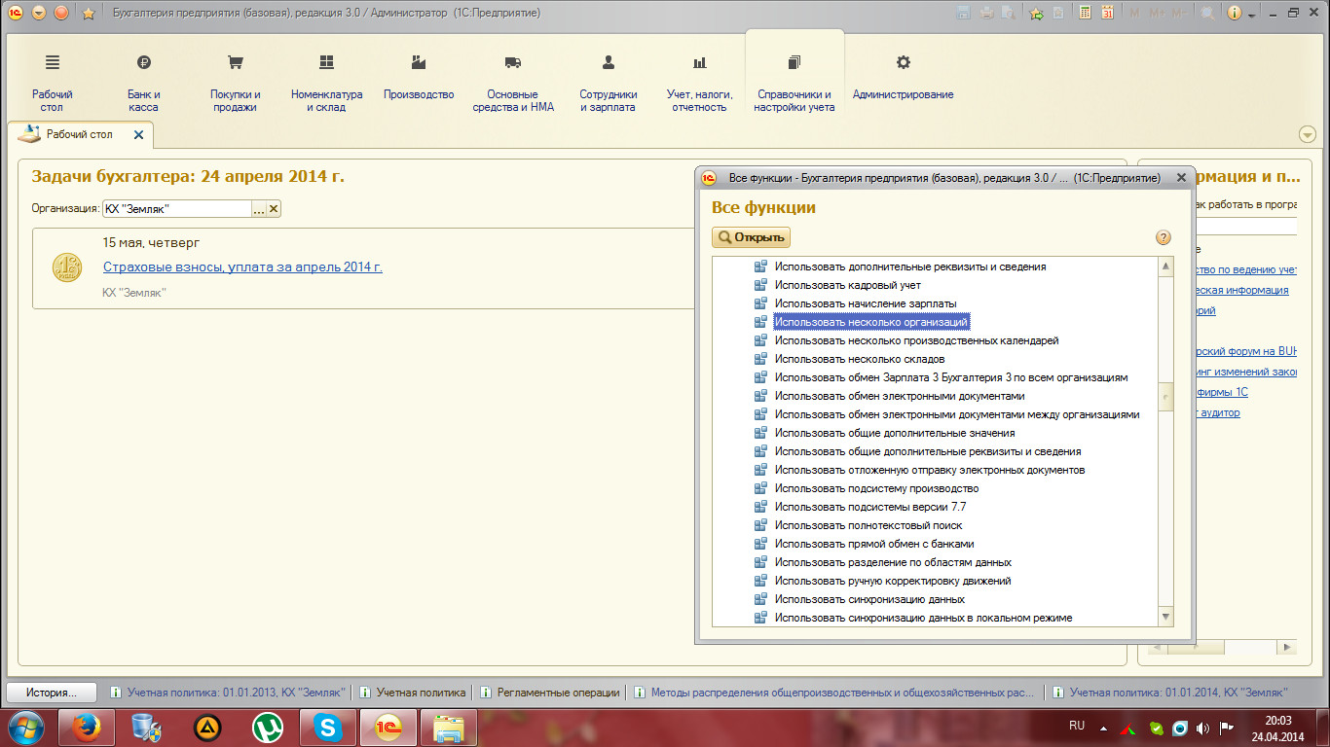Select Использовать разделение по областям данных
Screen dimensions: 1330x747
coord(893,562)
